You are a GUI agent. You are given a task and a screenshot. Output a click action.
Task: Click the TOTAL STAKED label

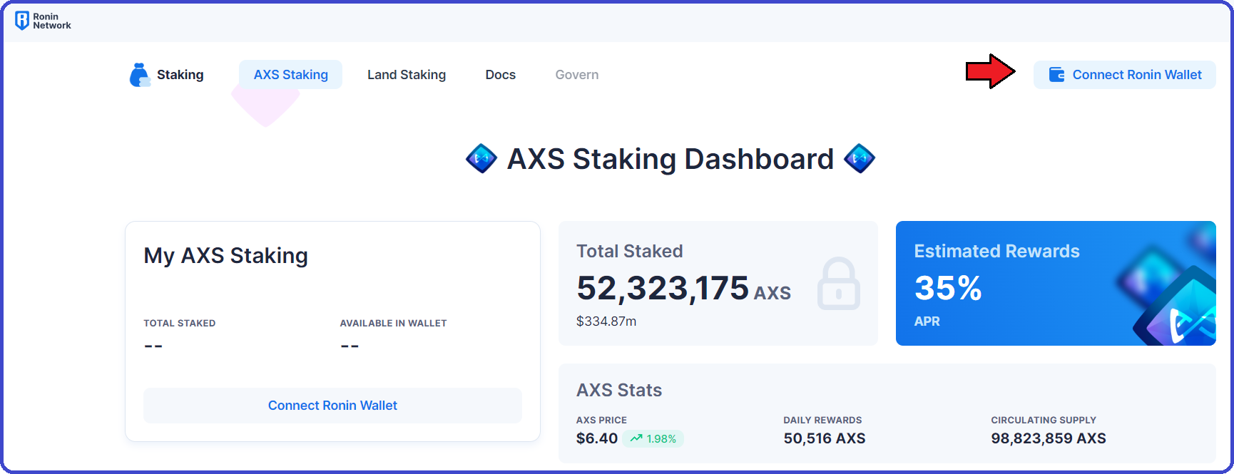(180, 323)
